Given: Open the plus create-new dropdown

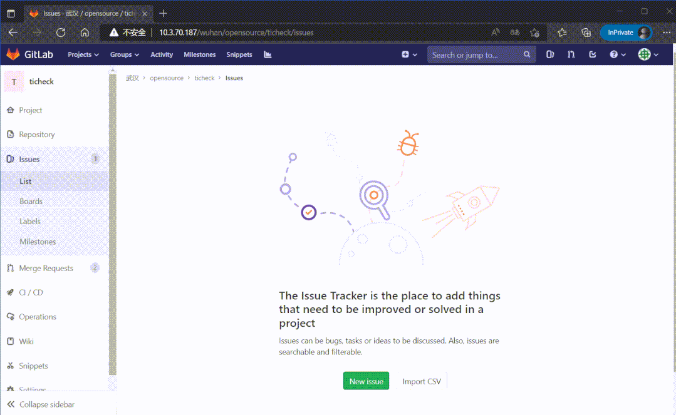Looking at the screenshot, I should coord(409,54).
